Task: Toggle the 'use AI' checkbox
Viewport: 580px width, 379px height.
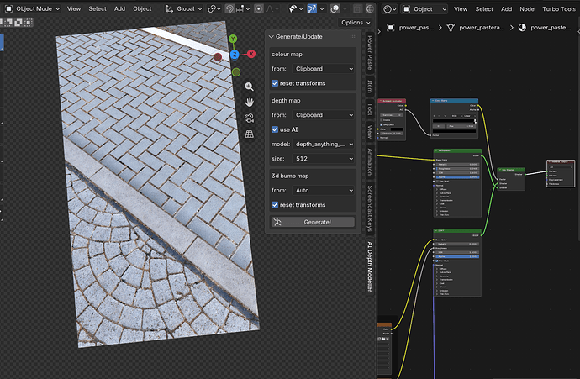Action: (x=275, y=129)
